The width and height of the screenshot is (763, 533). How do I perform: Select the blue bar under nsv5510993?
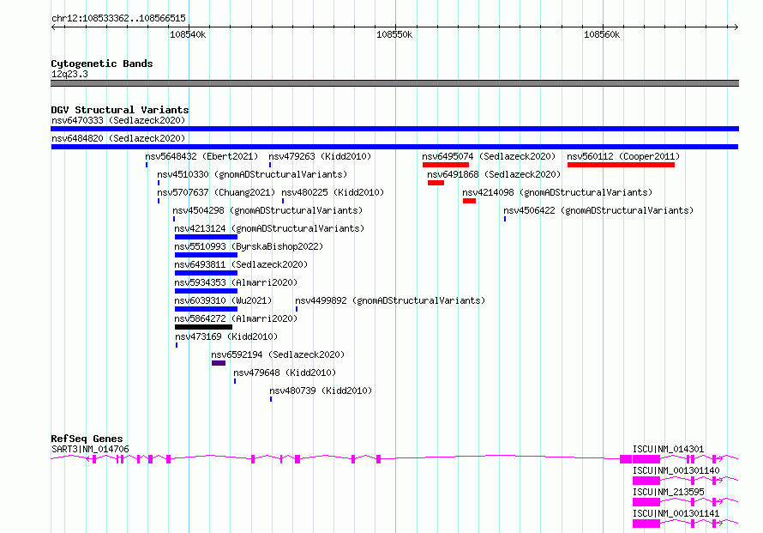(207, 255)
